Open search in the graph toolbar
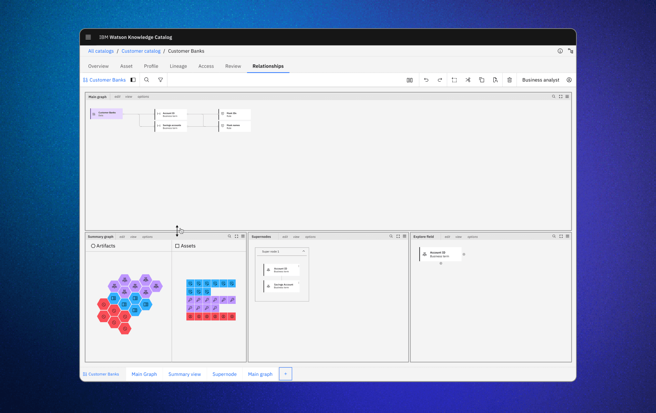 point(146,80)
